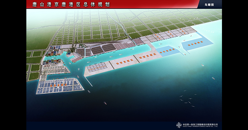248x130 pixels.
Task: Click the ship near the breakwater tip
Action: 89,91
